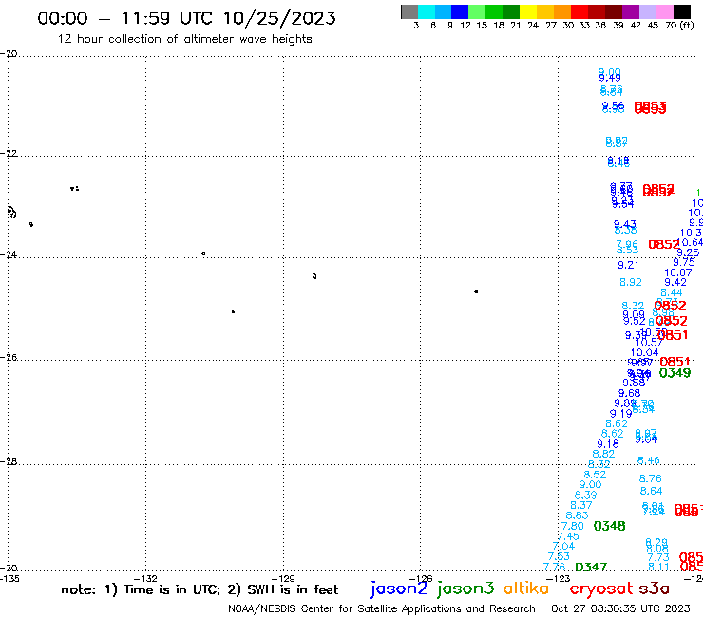Click the orange 'altika' satellite label
The image size is (703, 617).
coord(526,589)
